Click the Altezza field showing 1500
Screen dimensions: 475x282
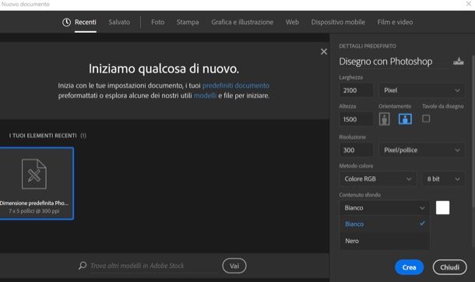pyautogui.click(x=357, y=119)
